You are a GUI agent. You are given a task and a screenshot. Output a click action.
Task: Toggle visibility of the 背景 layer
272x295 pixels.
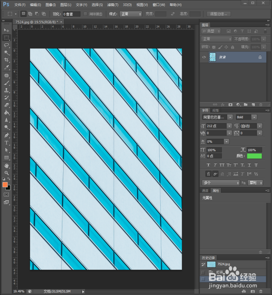tap(204, 57)
